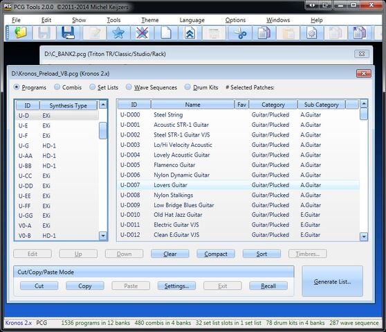
Task: Open the Settings... button
Action: pos(176,286)
